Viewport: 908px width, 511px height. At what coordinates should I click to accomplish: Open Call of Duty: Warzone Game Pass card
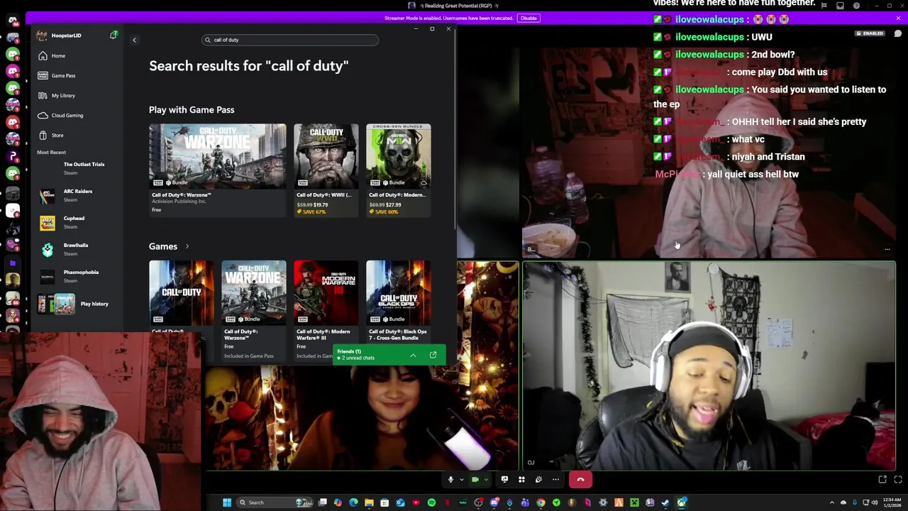pos(218,169)
